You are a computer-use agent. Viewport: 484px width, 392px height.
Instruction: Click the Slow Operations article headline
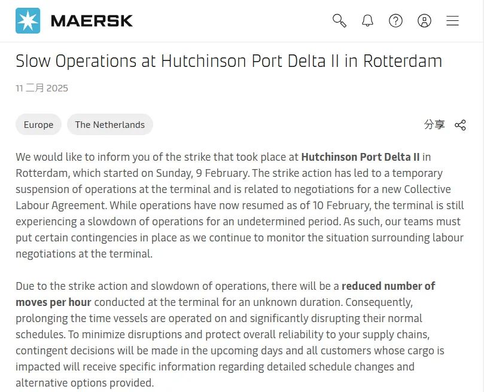(229, 61)
